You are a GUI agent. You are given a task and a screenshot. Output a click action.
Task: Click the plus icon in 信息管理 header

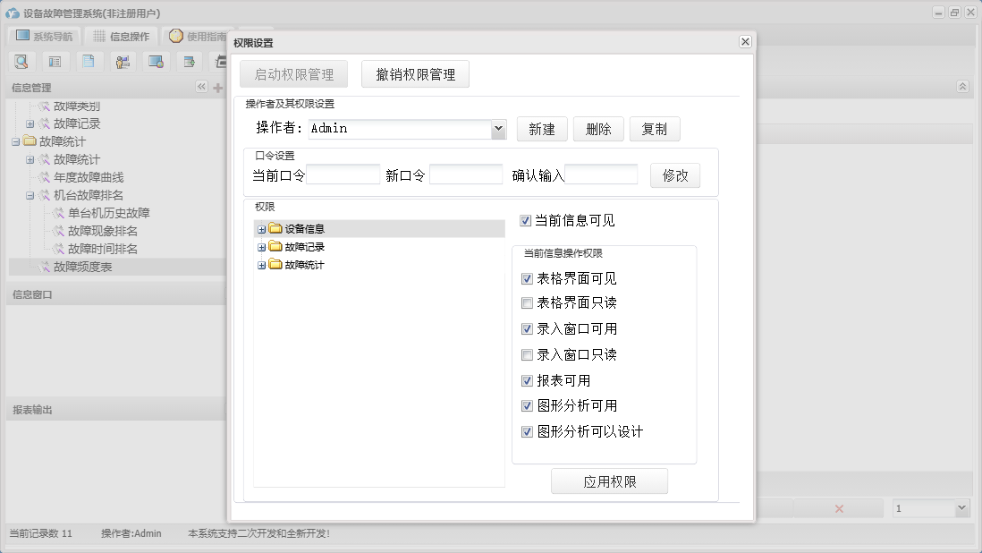coord(218,88)
